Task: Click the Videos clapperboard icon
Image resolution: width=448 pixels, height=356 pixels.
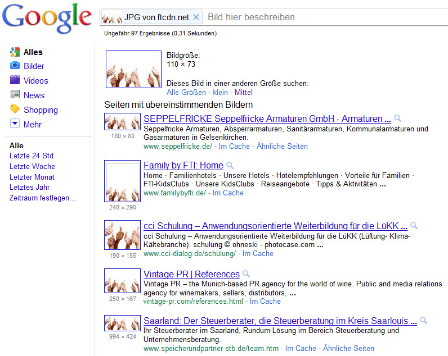Action: [15, 80]
